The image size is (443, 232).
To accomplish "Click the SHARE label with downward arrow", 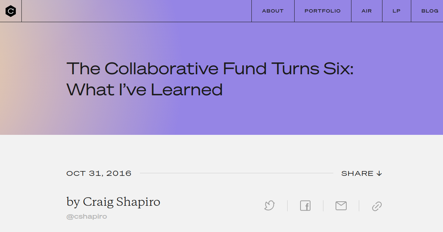I will pyautogui.click(x=362, y=173).
